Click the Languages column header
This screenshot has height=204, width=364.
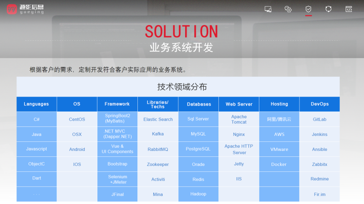tap(36, 104)
